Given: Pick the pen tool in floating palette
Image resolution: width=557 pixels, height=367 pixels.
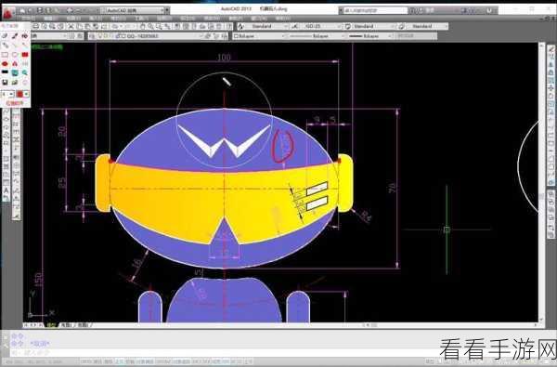Looking at the screenshot, I should (15, 36).
